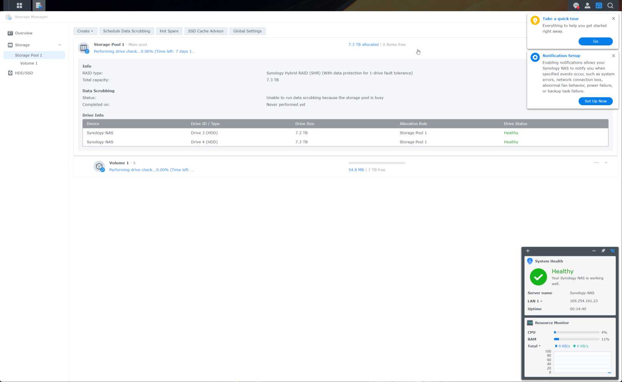This screenshot has width=622, height=382.
Task: Click the Drive Status column header
Action: [x=554, y=124]
